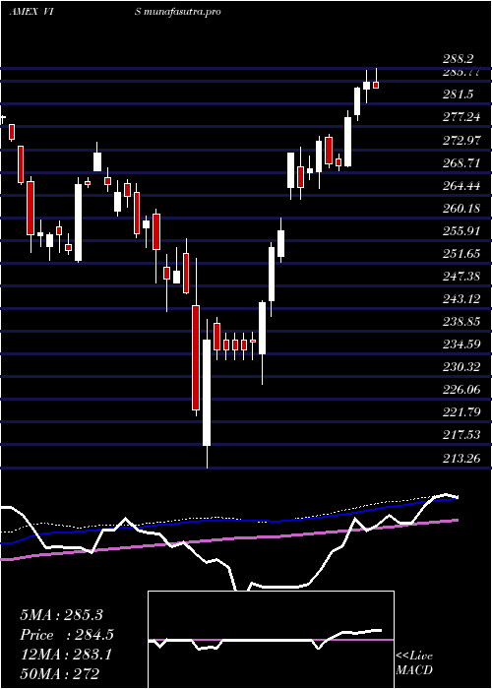Click the 260.18 price axis label
The height and width of the screenshot is (689, 492).
coord(461,209)
